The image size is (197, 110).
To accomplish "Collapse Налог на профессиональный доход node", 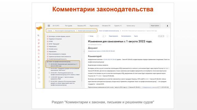I will pyautogui.click(x=48, y=62).
